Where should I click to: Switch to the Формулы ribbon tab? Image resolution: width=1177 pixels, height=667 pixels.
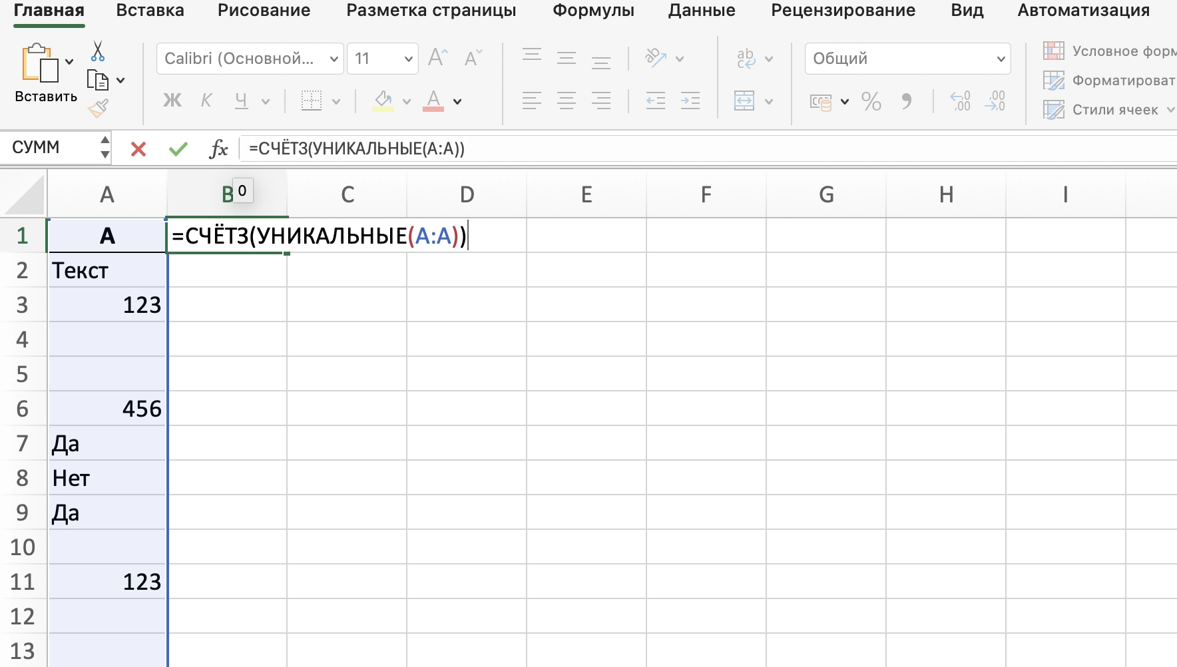click(x=592, y=10)
